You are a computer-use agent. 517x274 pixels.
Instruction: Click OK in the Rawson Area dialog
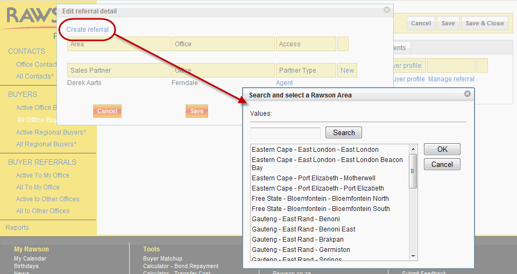click(x=442, y=150)
